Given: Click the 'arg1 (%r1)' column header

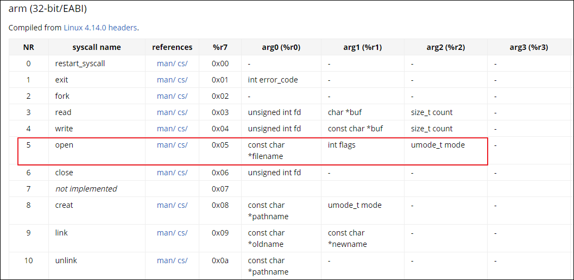Looking at the screenshot, I should tap(362, 47).
